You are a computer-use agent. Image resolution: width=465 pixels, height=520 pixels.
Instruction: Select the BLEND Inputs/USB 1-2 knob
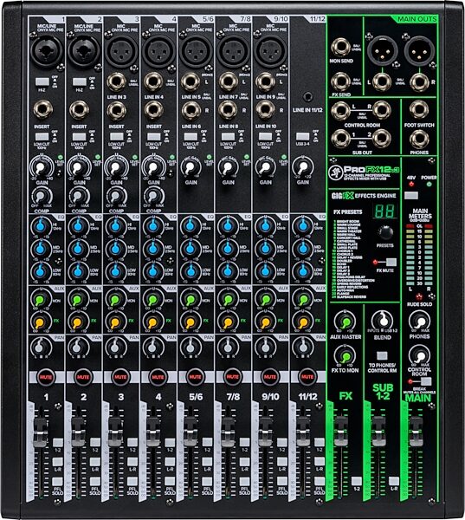tap(383, 321)
